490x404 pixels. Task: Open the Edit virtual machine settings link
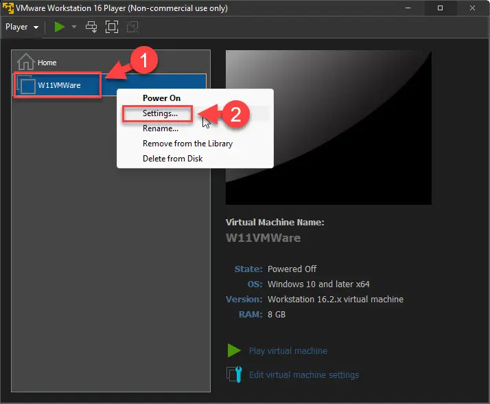pyautogui.click(x=303, y=375)
